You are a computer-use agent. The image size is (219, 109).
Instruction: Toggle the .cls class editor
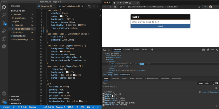coord(207,83)
